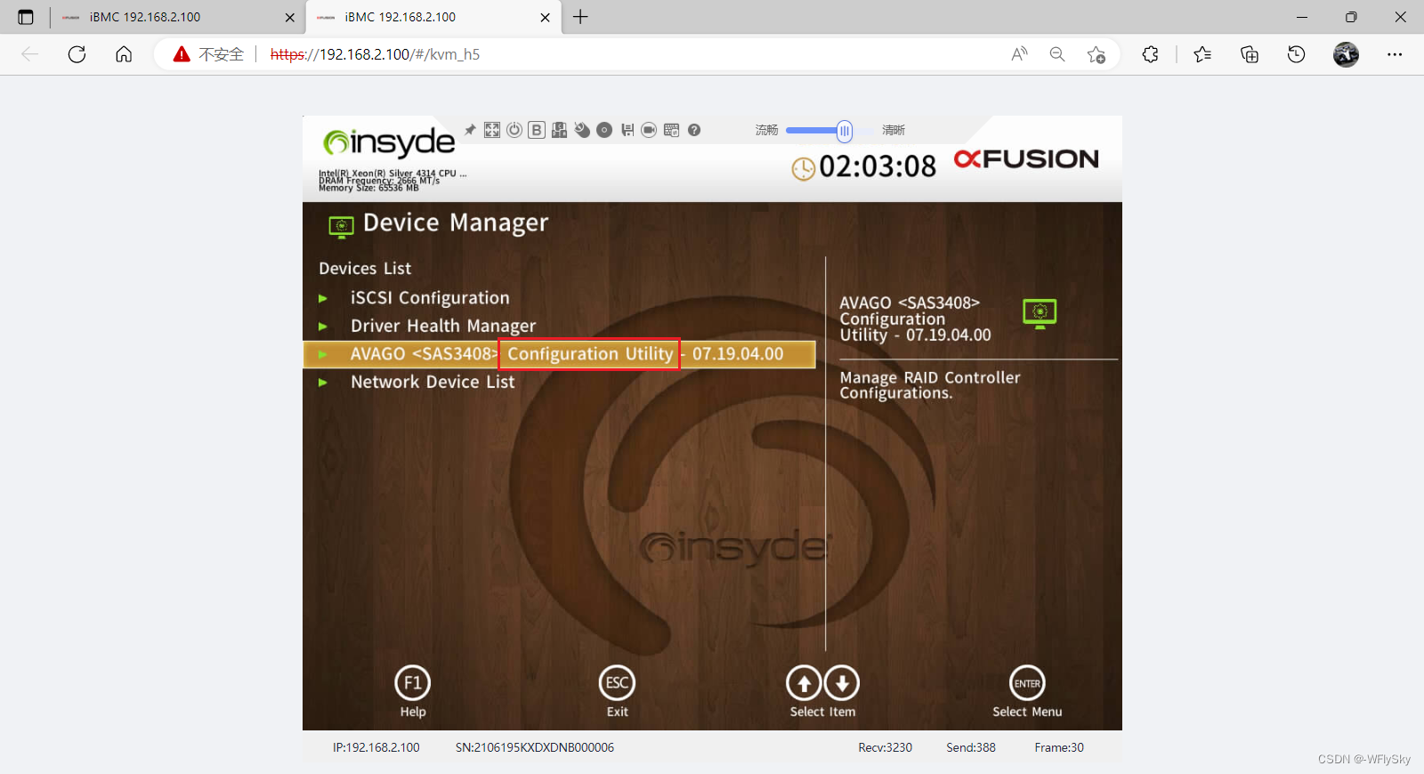Image resolution: width=1424 pixels, height=774 pixels.
Task: Close the first iBMC browser tab
Action: [x=289, y=17]
